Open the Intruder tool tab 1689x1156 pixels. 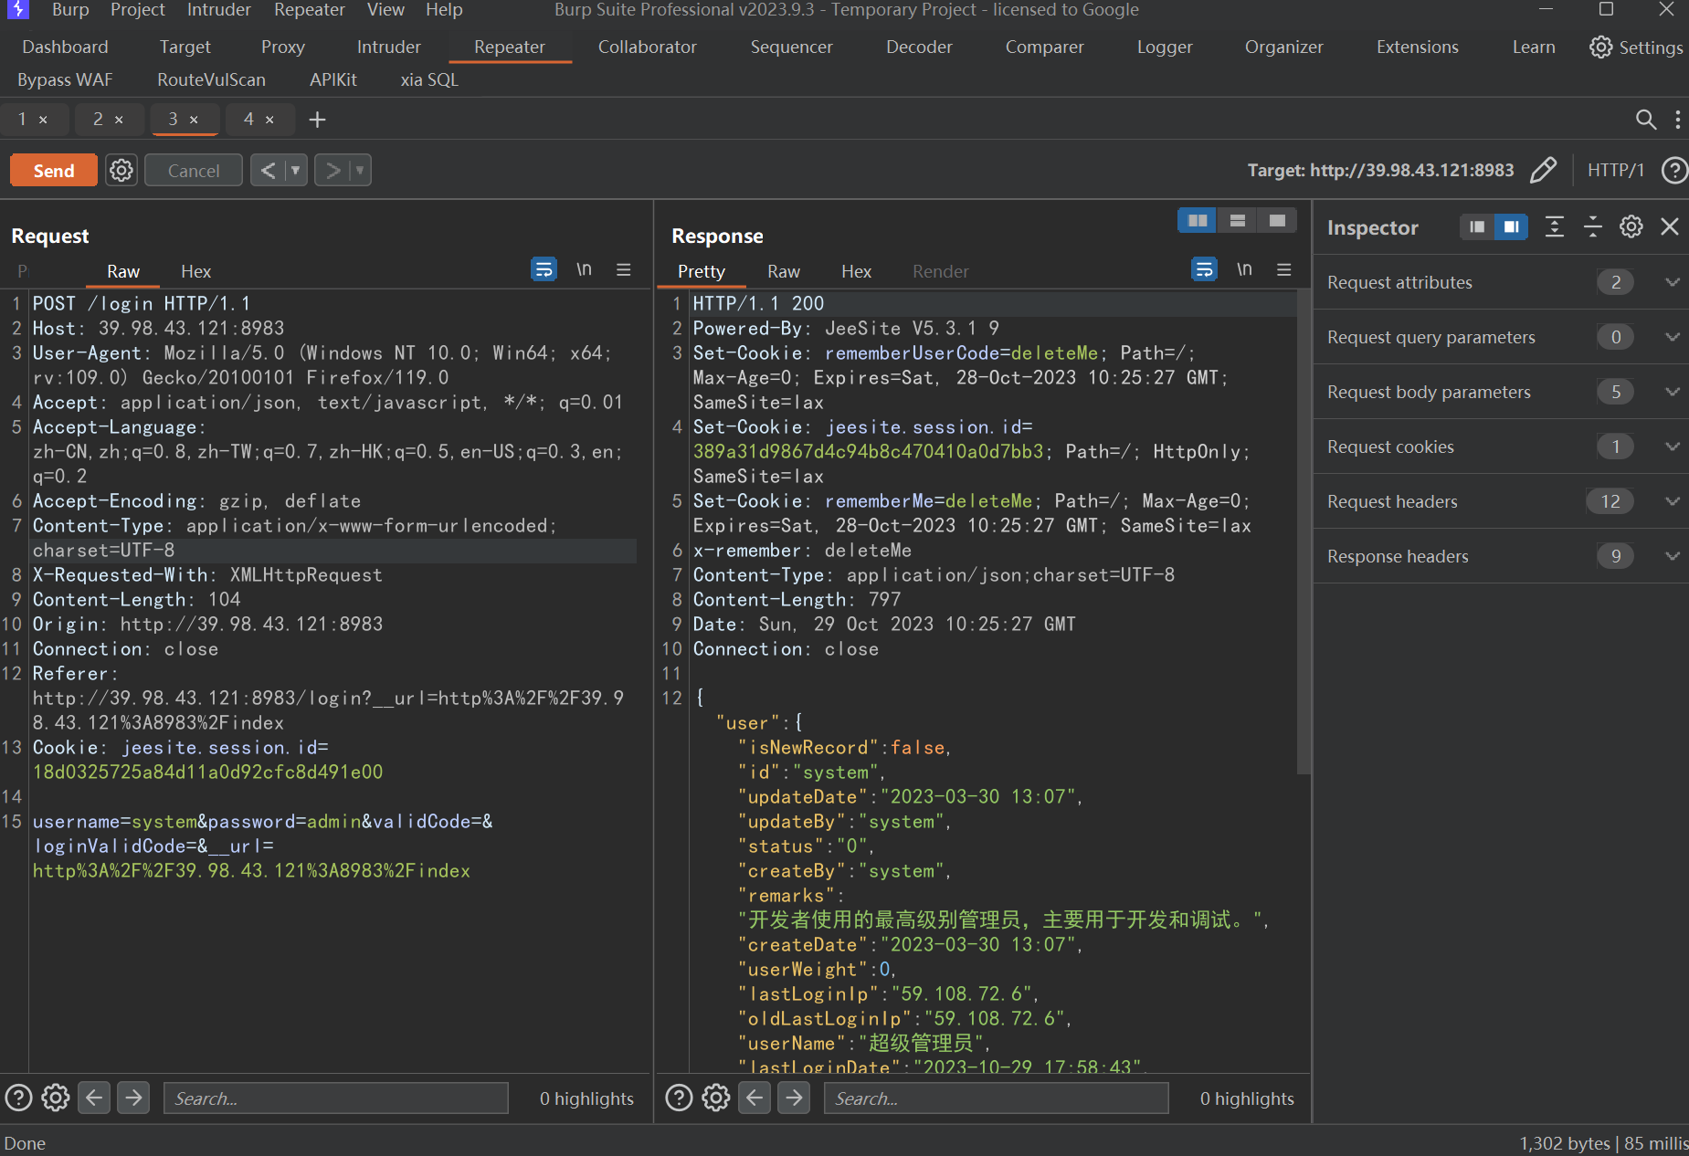389,47
